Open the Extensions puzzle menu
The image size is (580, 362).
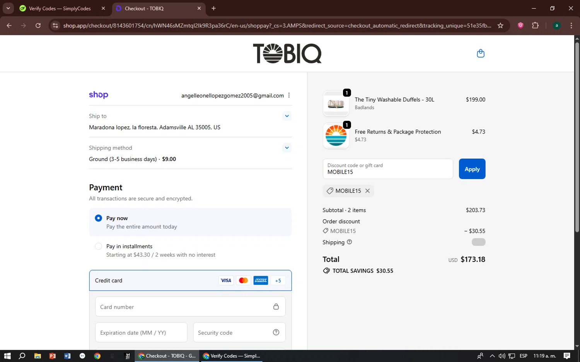[535, 25]
